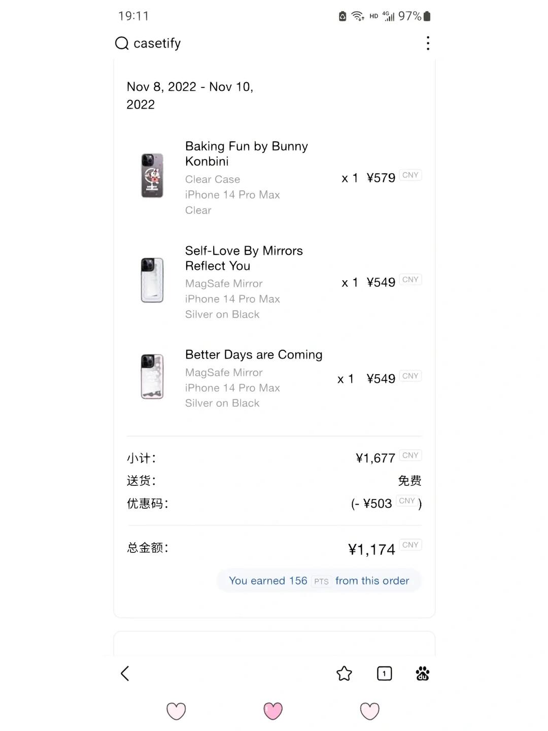The width and height of the screenshot is (548, 731).
Task: Tap the HD indicator in the status bar
Action: (373, 16)
